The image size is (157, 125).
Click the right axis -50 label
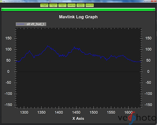click(148, 82)
